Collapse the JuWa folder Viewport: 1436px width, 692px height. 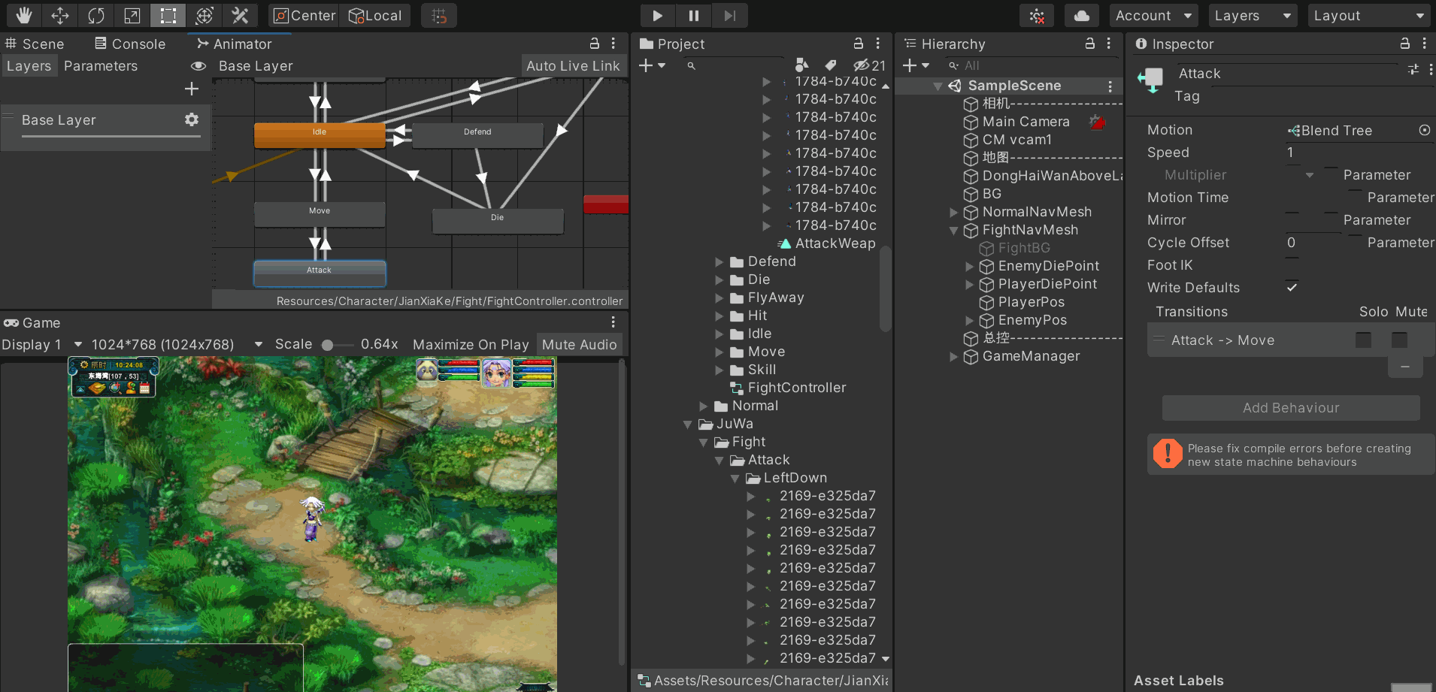click(x=687, y=424)
